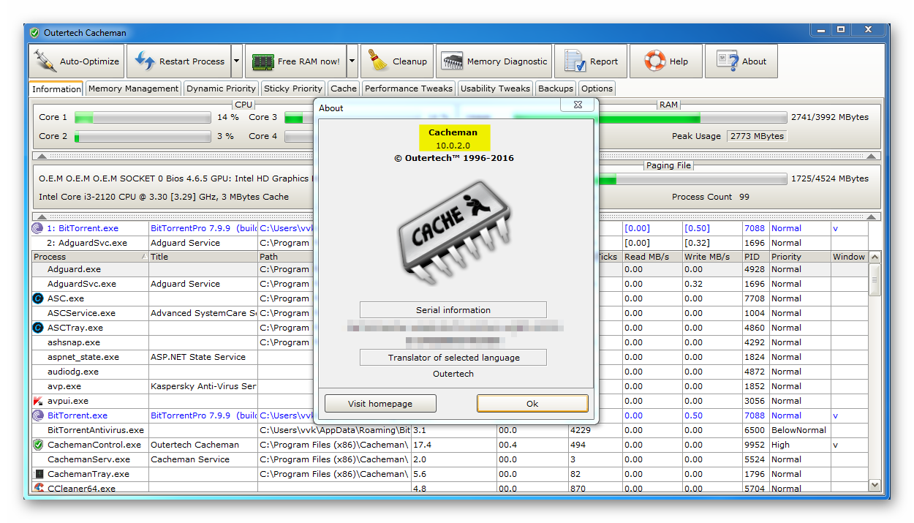Open the Memory Diagnostic tool
Viewport: 914px width, 523px height.
click(495, 61)
